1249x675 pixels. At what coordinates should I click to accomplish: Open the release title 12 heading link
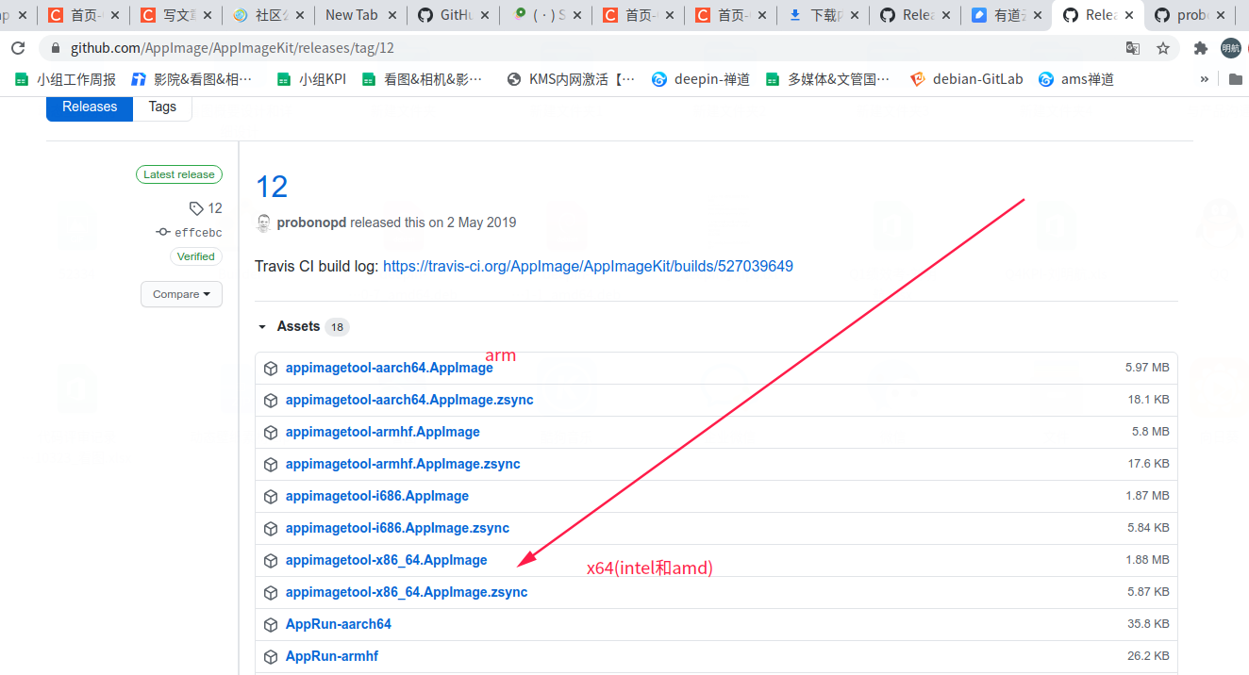(x=272, y=187)
